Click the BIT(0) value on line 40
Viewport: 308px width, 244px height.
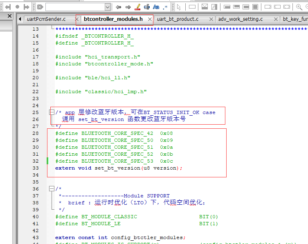(209, 217)
